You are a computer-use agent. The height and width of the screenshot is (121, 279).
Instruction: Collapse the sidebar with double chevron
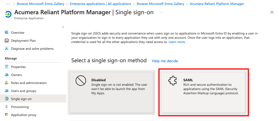click(63, 27)
